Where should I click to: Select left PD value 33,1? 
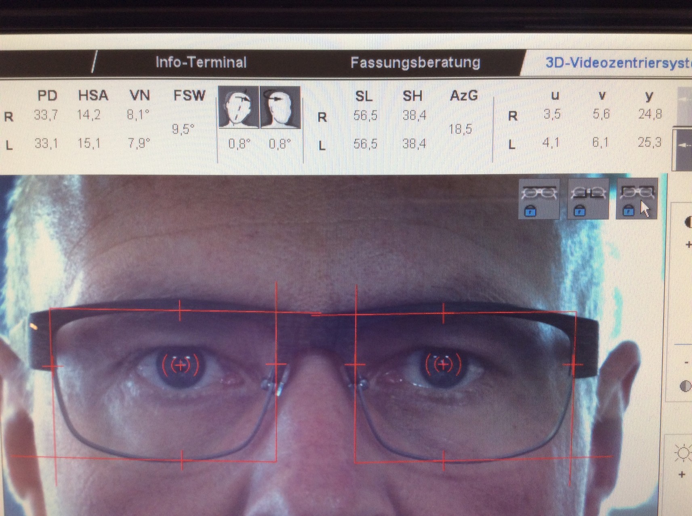point(46,143)
